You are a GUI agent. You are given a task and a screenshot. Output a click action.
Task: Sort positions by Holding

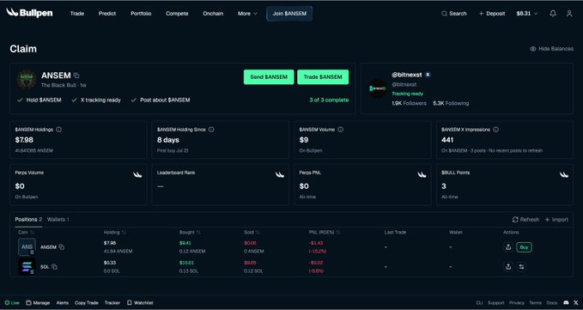click(114, 233)
